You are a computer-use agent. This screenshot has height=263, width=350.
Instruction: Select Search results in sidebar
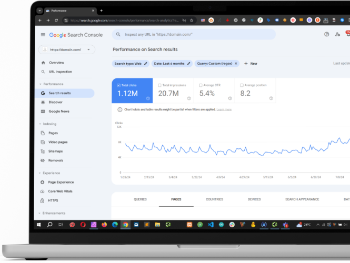click(x=65, y=93)
